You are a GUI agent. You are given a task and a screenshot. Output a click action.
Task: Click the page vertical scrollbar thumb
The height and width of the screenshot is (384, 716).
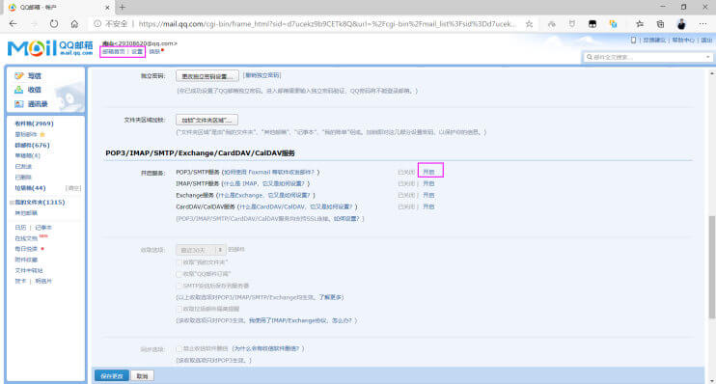pos(712,267)
